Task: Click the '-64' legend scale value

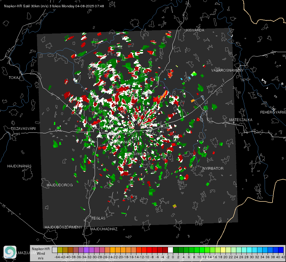Action: 57,257
